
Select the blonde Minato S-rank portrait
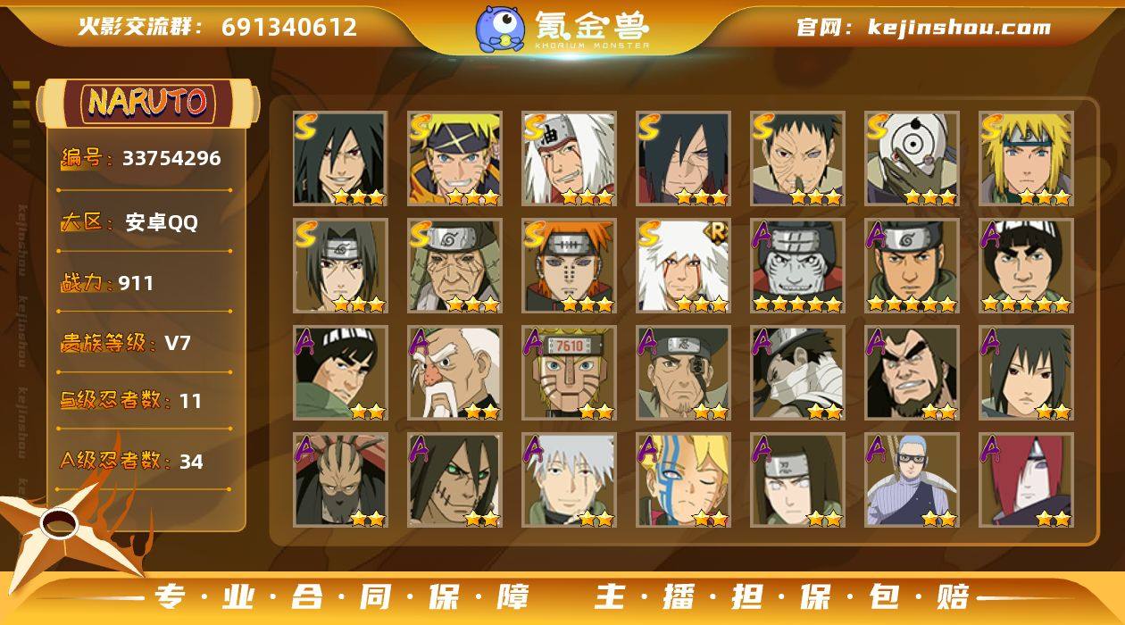pos(1026,159)
